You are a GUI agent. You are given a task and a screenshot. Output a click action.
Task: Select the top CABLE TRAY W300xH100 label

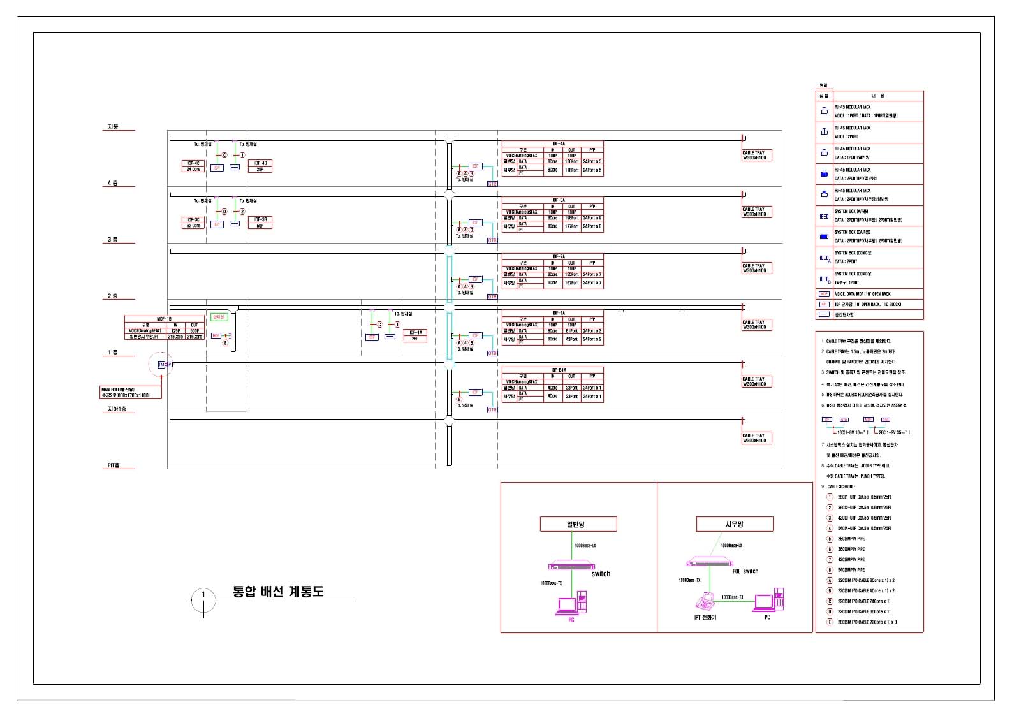tap(755, 155)
